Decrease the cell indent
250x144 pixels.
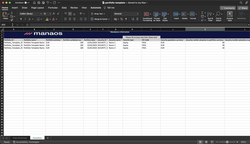tap(81, 19)
